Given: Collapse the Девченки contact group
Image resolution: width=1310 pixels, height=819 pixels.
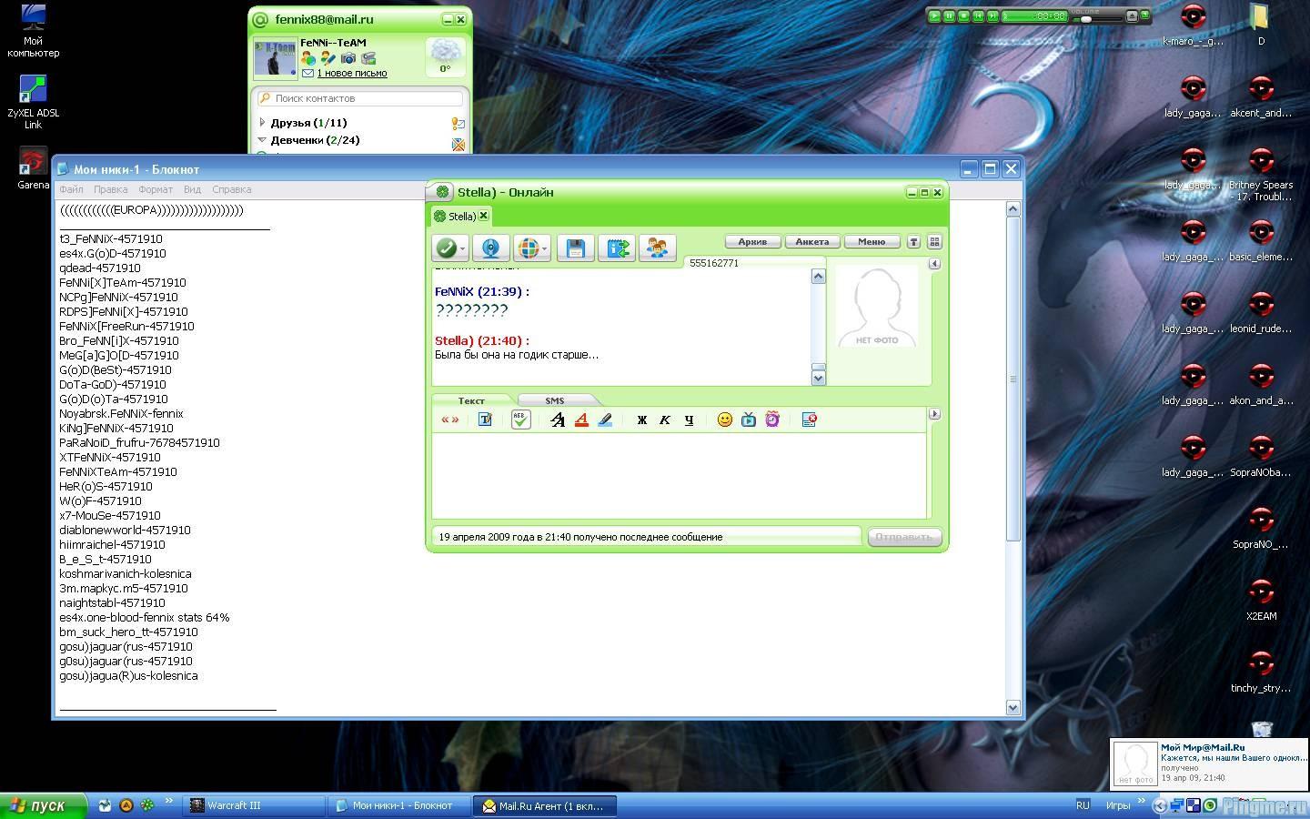Looking at the screenshot, I should click(x=262, y=140).
